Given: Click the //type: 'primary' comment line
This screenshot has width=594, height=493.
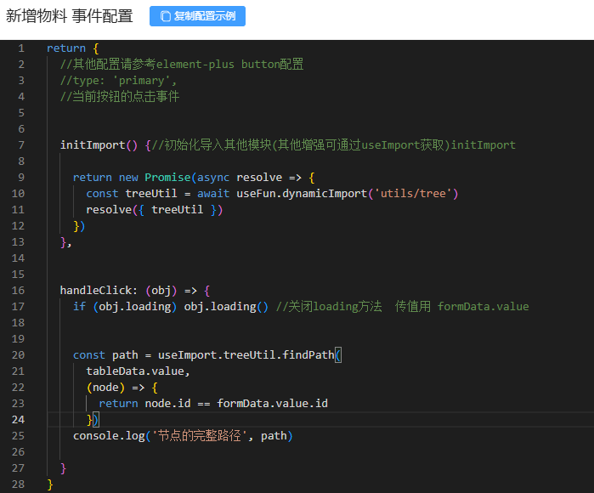Looking at the screenshot, I should (x=118, y=81).
